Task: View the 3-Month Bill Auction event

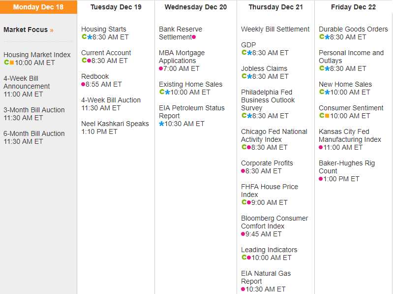Action: click(34, 110)
